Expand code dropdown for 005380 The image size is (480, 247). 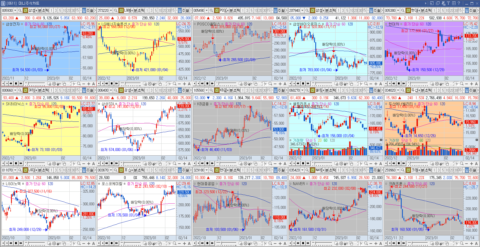(398, 10)
